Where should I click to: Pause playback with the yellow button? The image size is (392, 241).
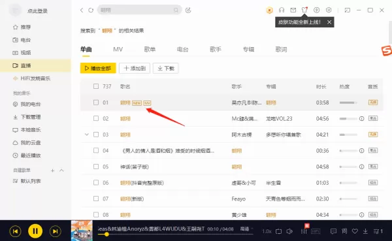coord(35,231)
